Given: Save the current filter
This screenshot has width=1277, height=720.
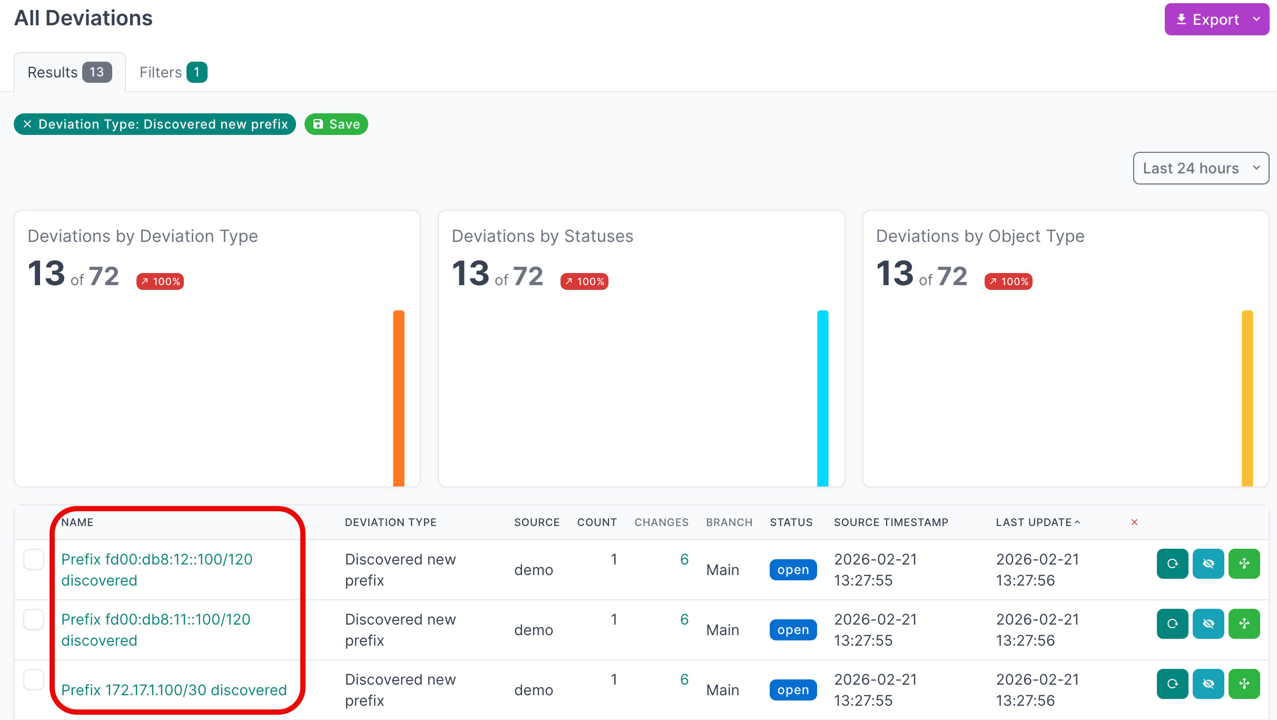Looking at the screenshot, I should pyautogui.click(x=336, y=124).
